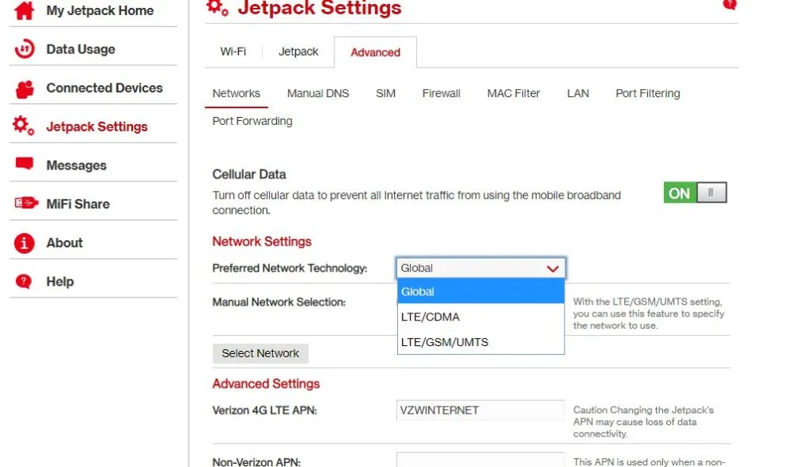Open the Port Filtering sub-tab
796x467 pixels.
tap(648, 93)
